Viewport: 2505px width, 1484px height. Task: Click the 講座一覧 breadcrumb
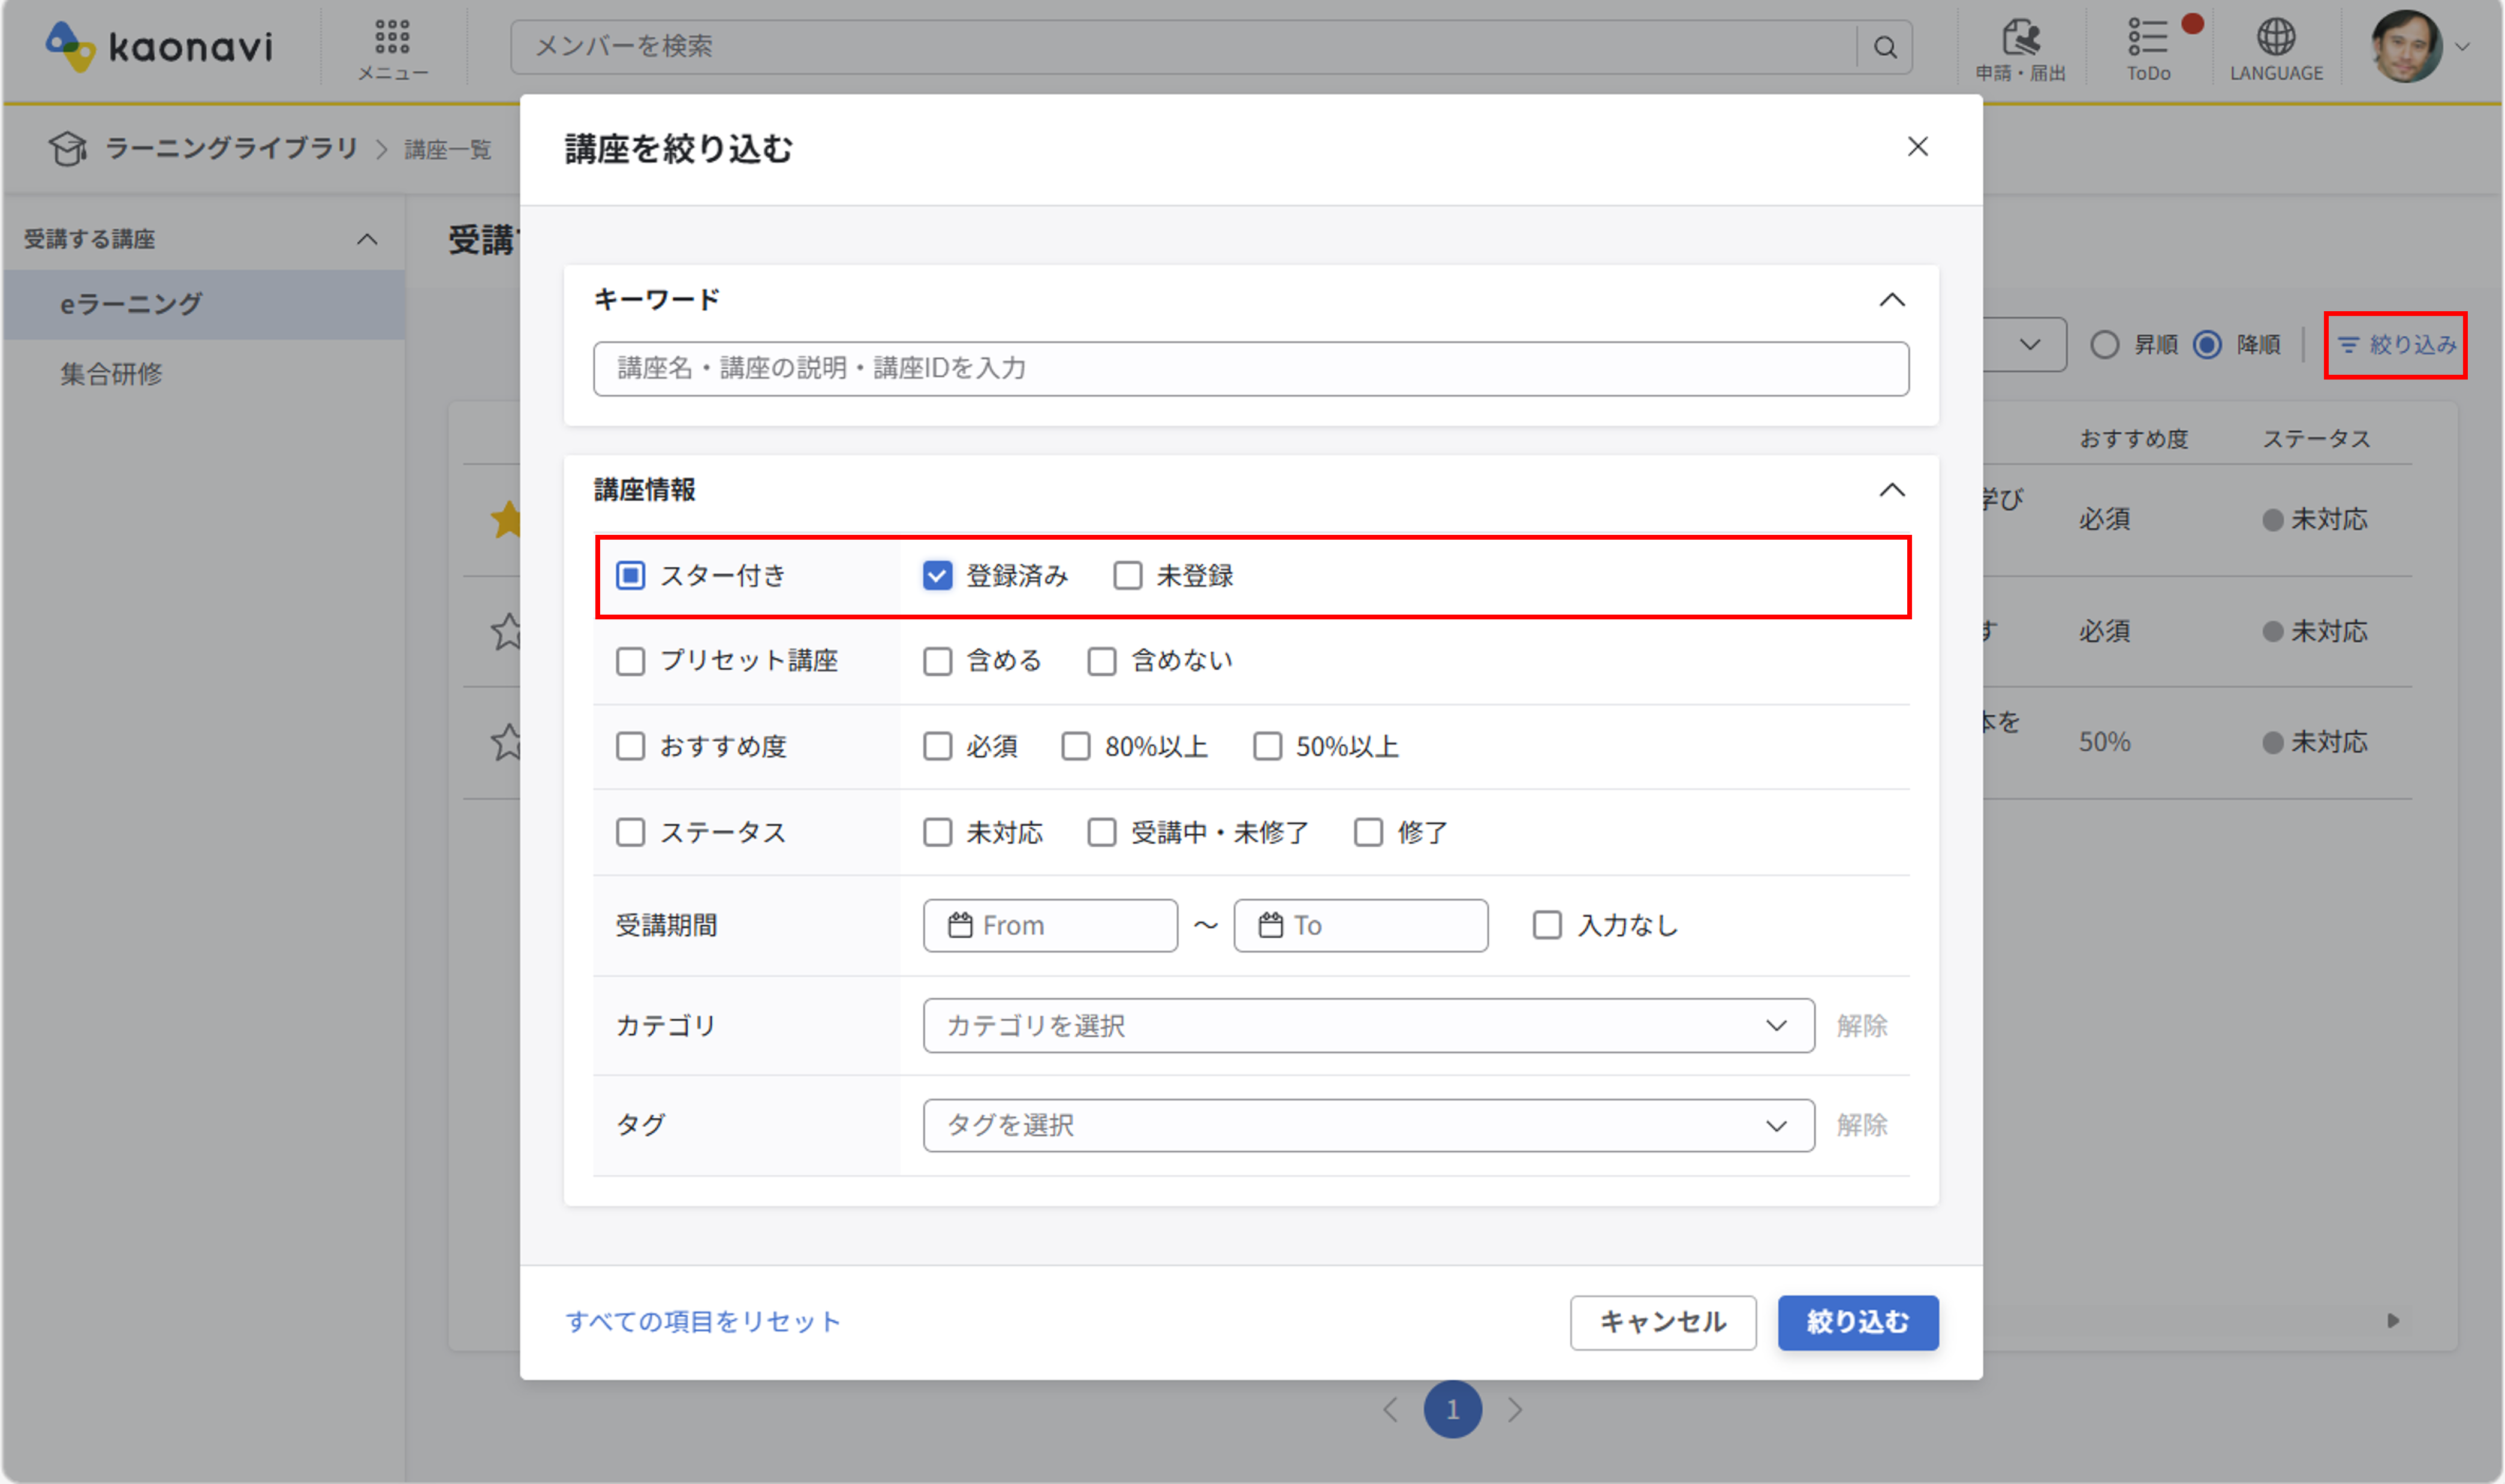tap(448, 150)
